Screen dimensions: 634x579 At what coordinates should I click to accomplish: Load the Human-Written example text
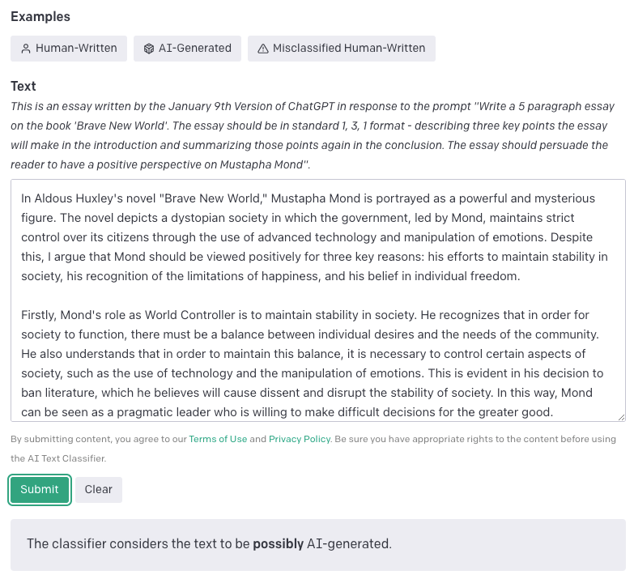pyautogui.click(x=69, y=49)
